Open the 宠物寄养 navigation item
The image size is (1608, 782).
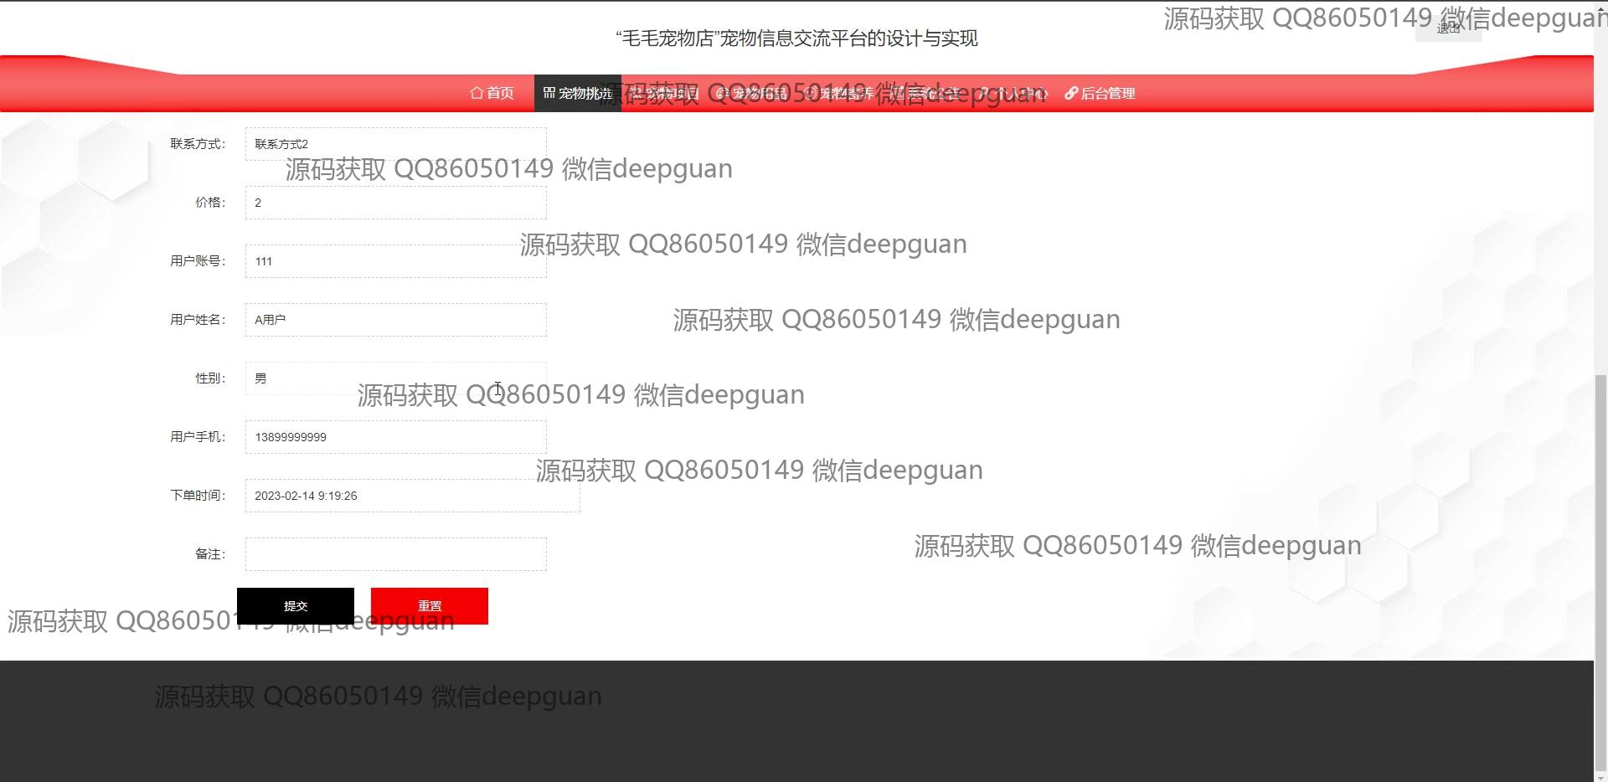(x=839, y=93)
